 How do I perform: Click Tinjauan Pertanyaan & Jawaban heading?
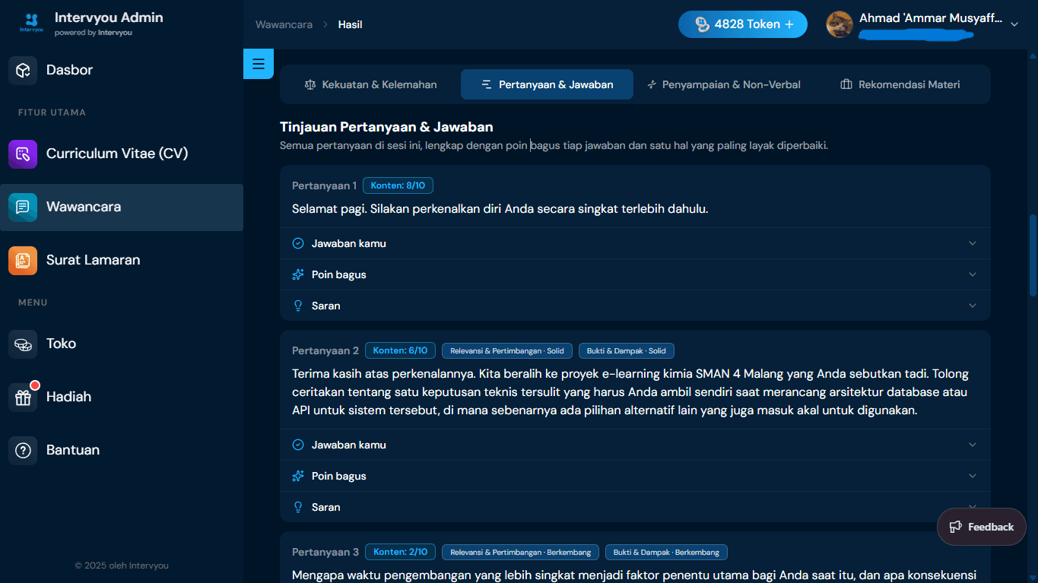pos(386,127)
